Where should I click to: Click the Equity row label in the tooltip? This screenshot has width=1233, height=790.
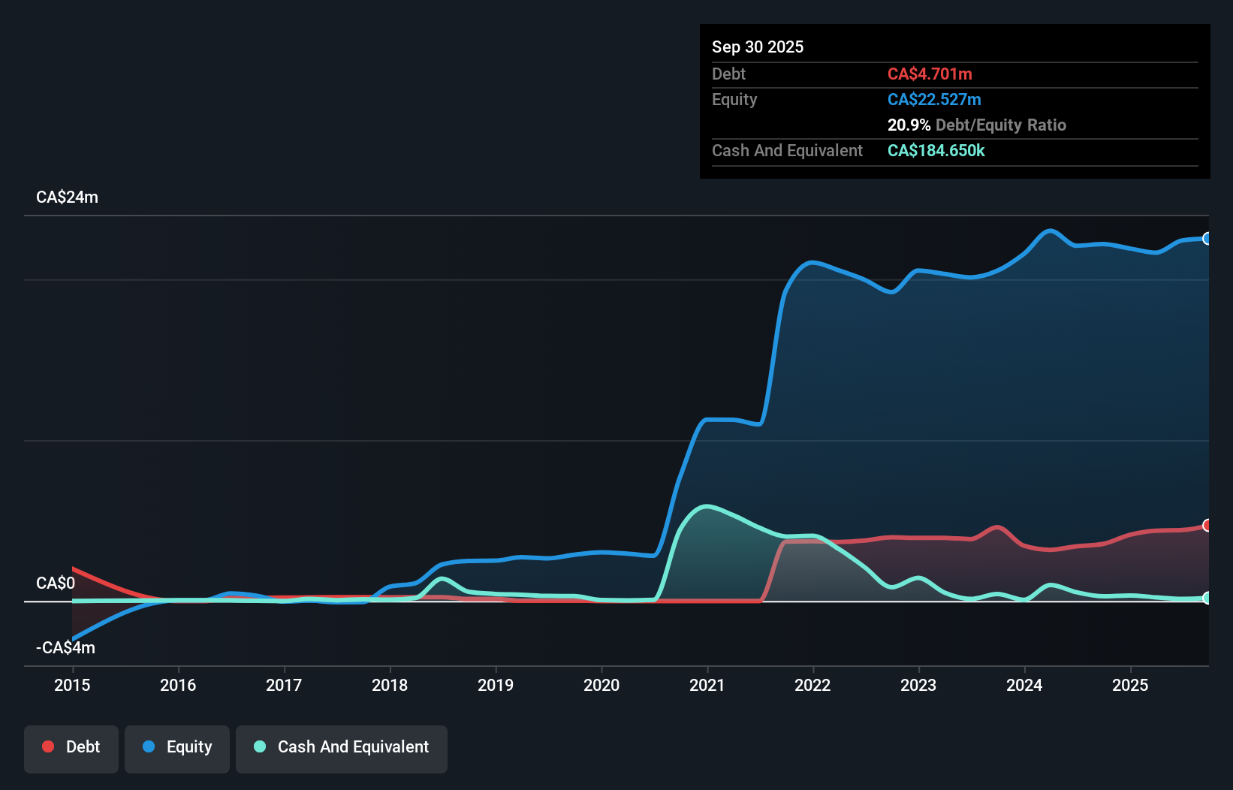coord(734,99)
